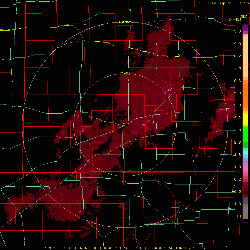Click the 9.8 value on the color scale

[237, 31]
